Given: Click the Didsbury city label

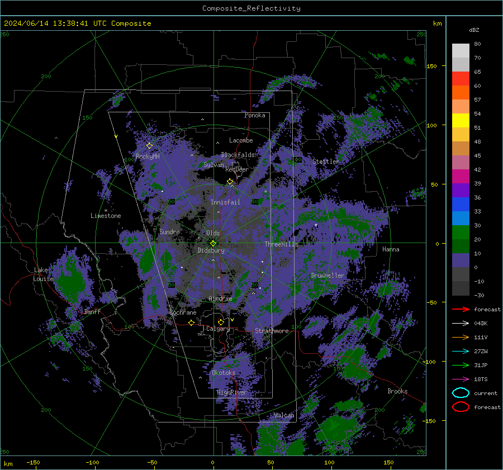Looking at the screenshot, I should click(211, 250).
